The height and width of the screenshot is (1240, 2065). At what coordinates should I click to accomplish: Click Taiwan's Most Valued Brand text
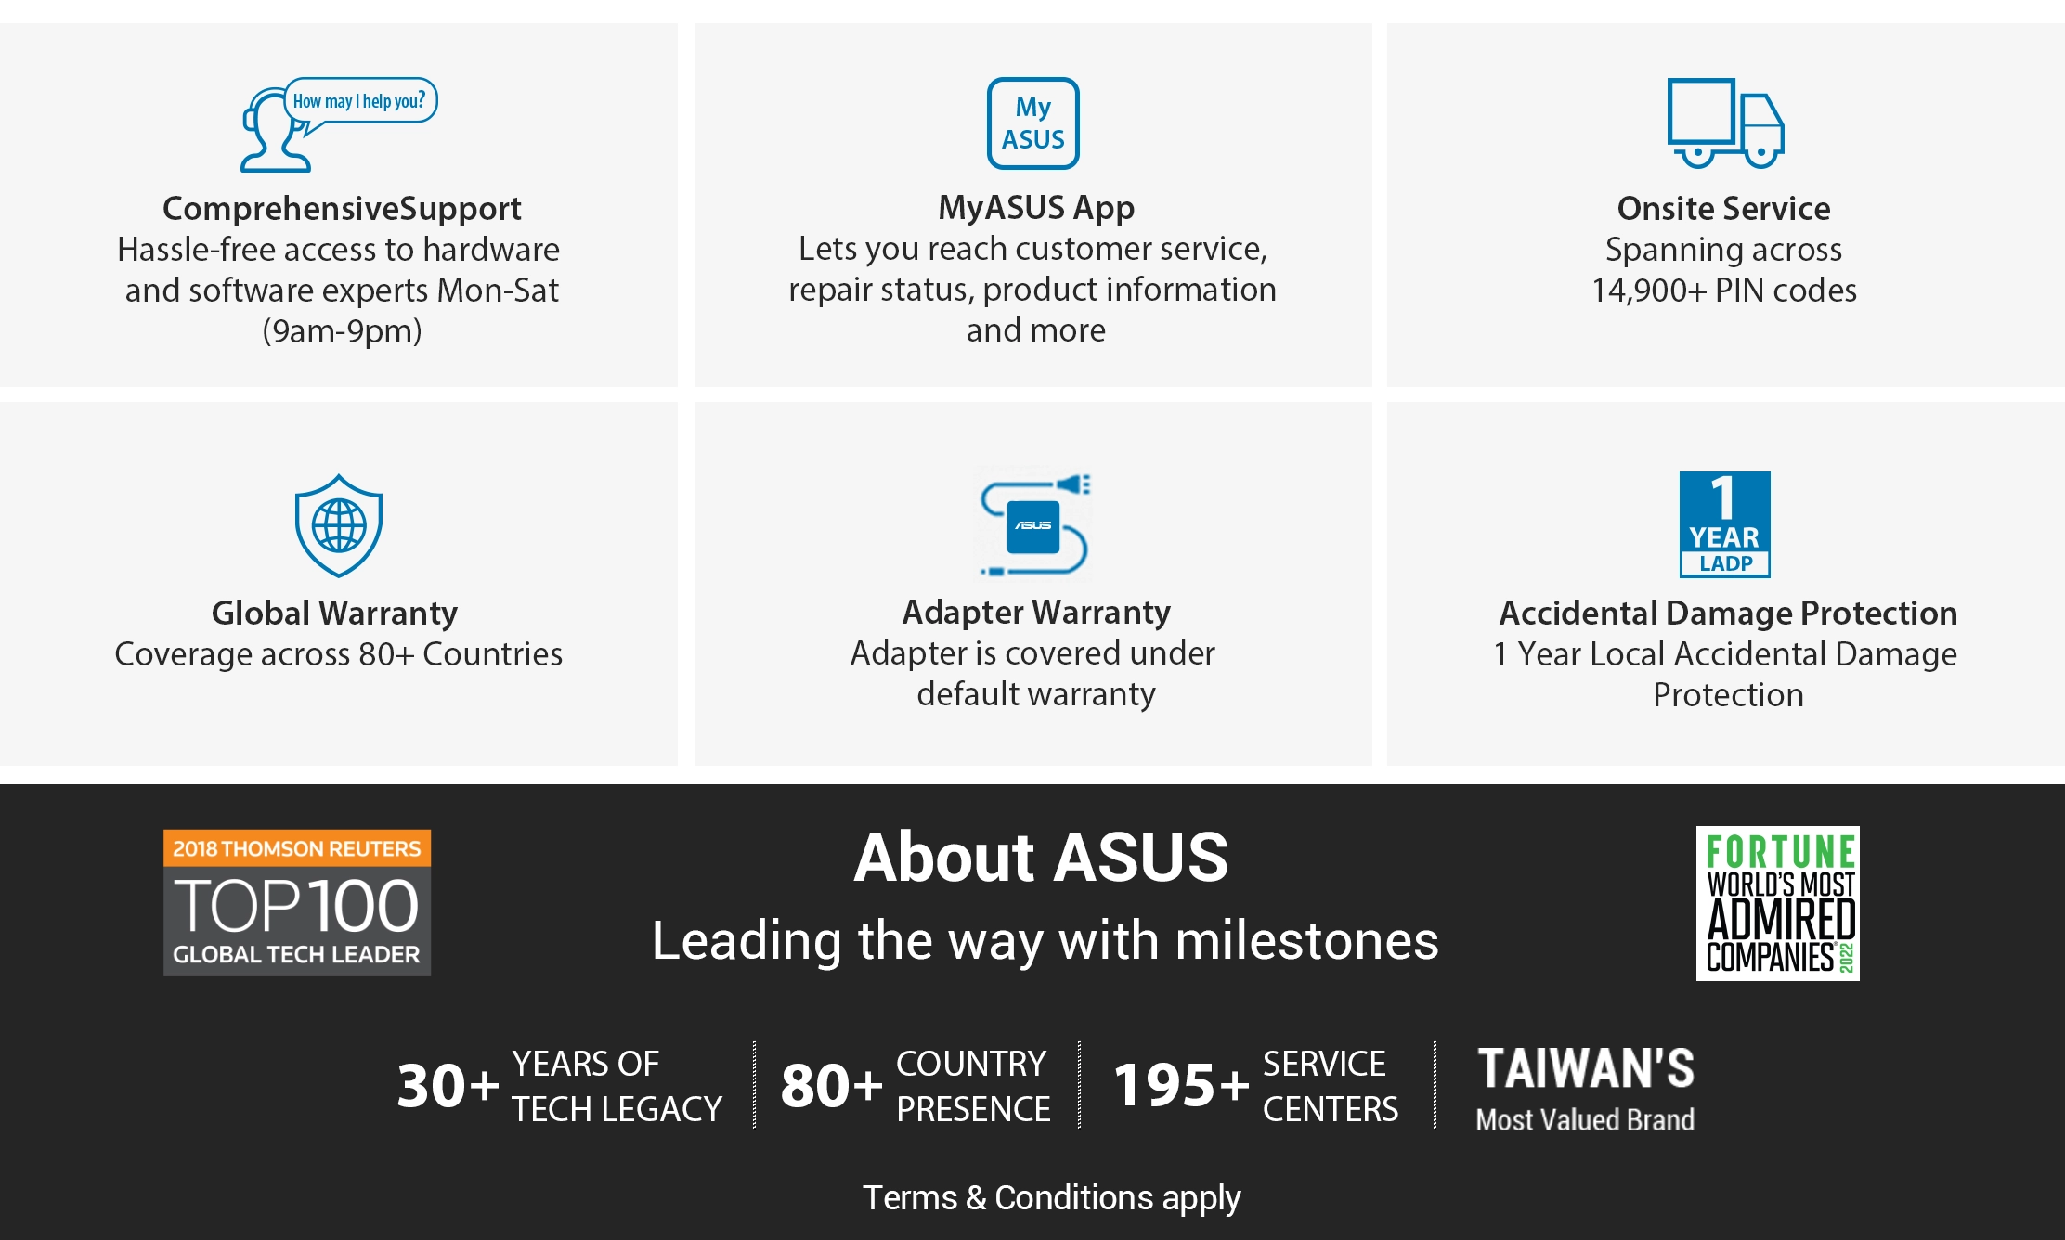(x=1586, y=1089)
